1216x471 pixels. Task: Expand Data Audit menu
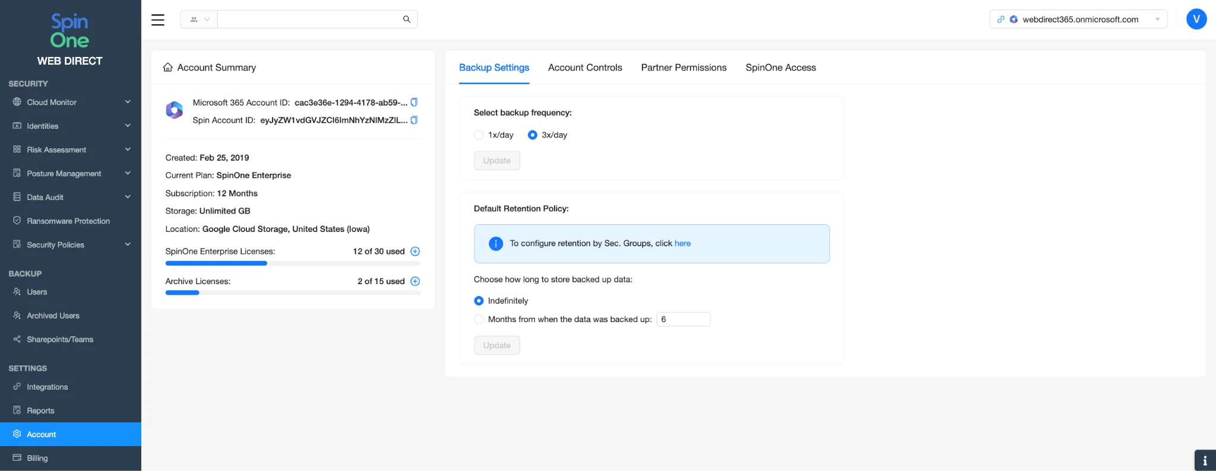[x=71, y=197]
